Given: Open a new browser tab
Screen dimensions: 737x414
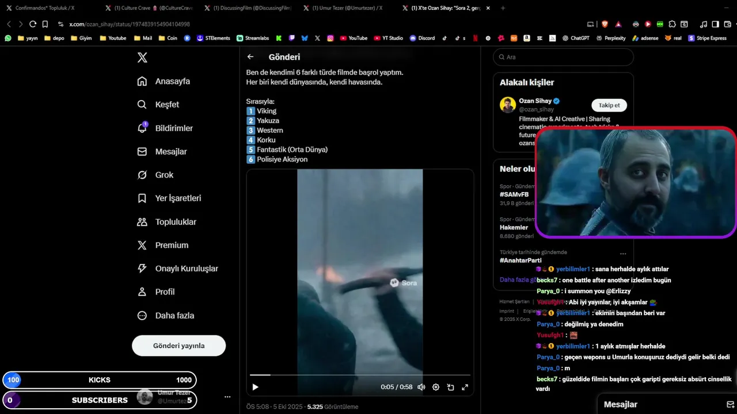Looking at the screenshot, I should coord(503,8).
